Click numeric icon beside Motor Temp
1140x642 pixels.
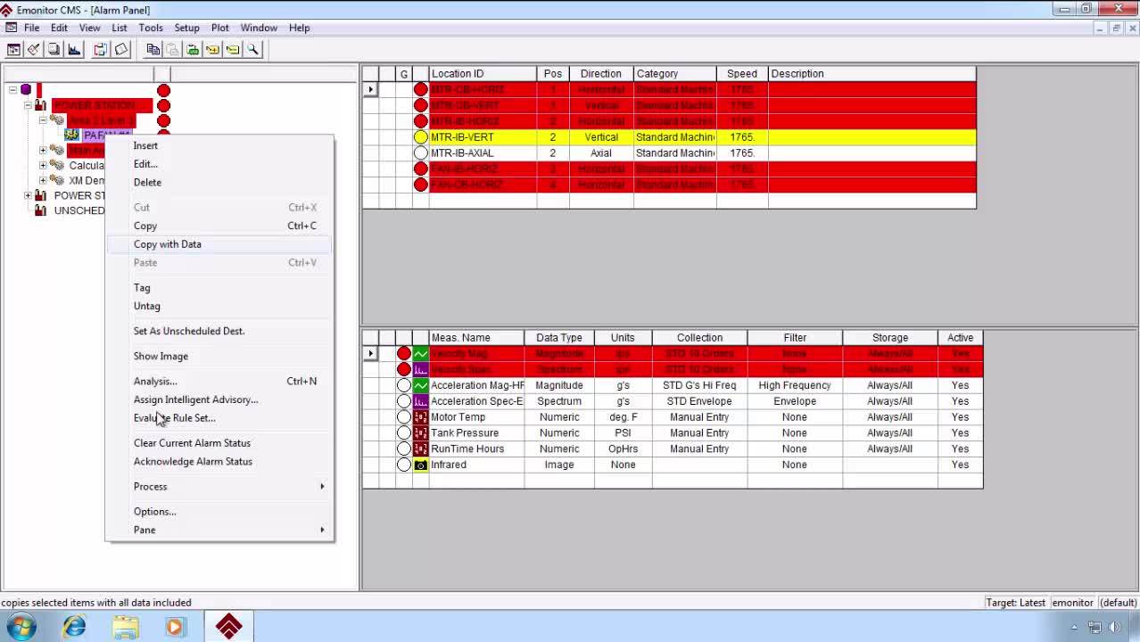[x=420, y=417]
